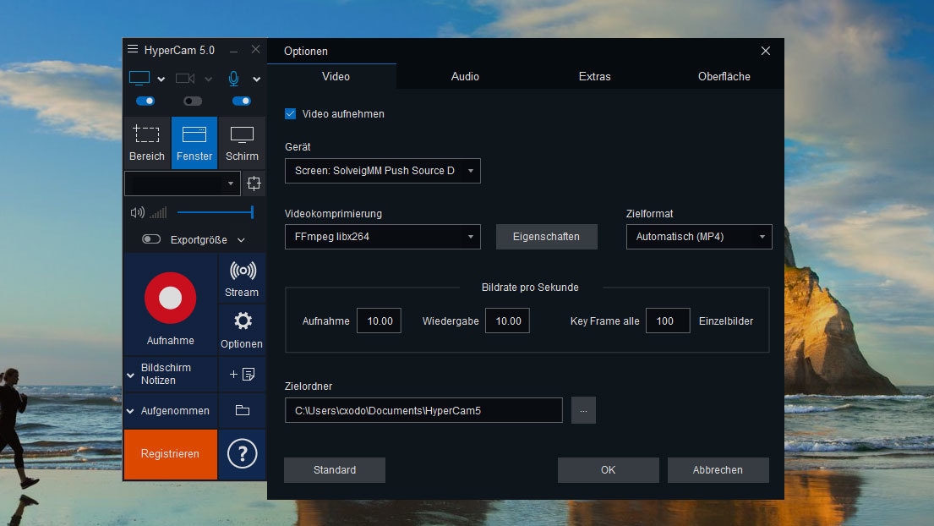The height and width of the screenshot is (526, 934).
Task: Click the Standard reset button
Action: point(334,470)
